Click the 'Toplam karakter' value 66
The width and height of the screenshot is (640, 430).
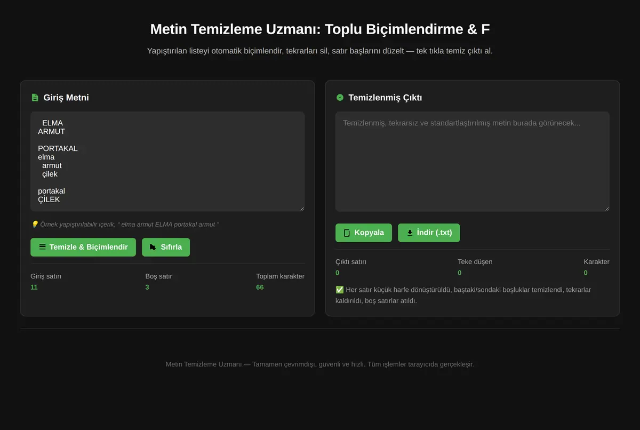(x=260, y=287)
